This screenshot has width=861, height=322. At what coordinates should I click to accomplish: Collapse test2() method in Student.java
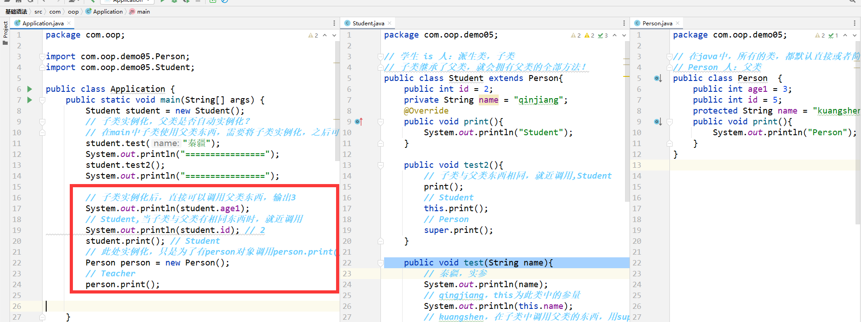pyautogui.click(x=380, y=165)
